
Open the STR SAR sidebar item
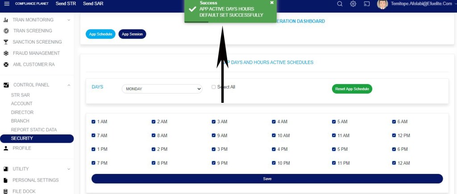(x=21, y=95)
